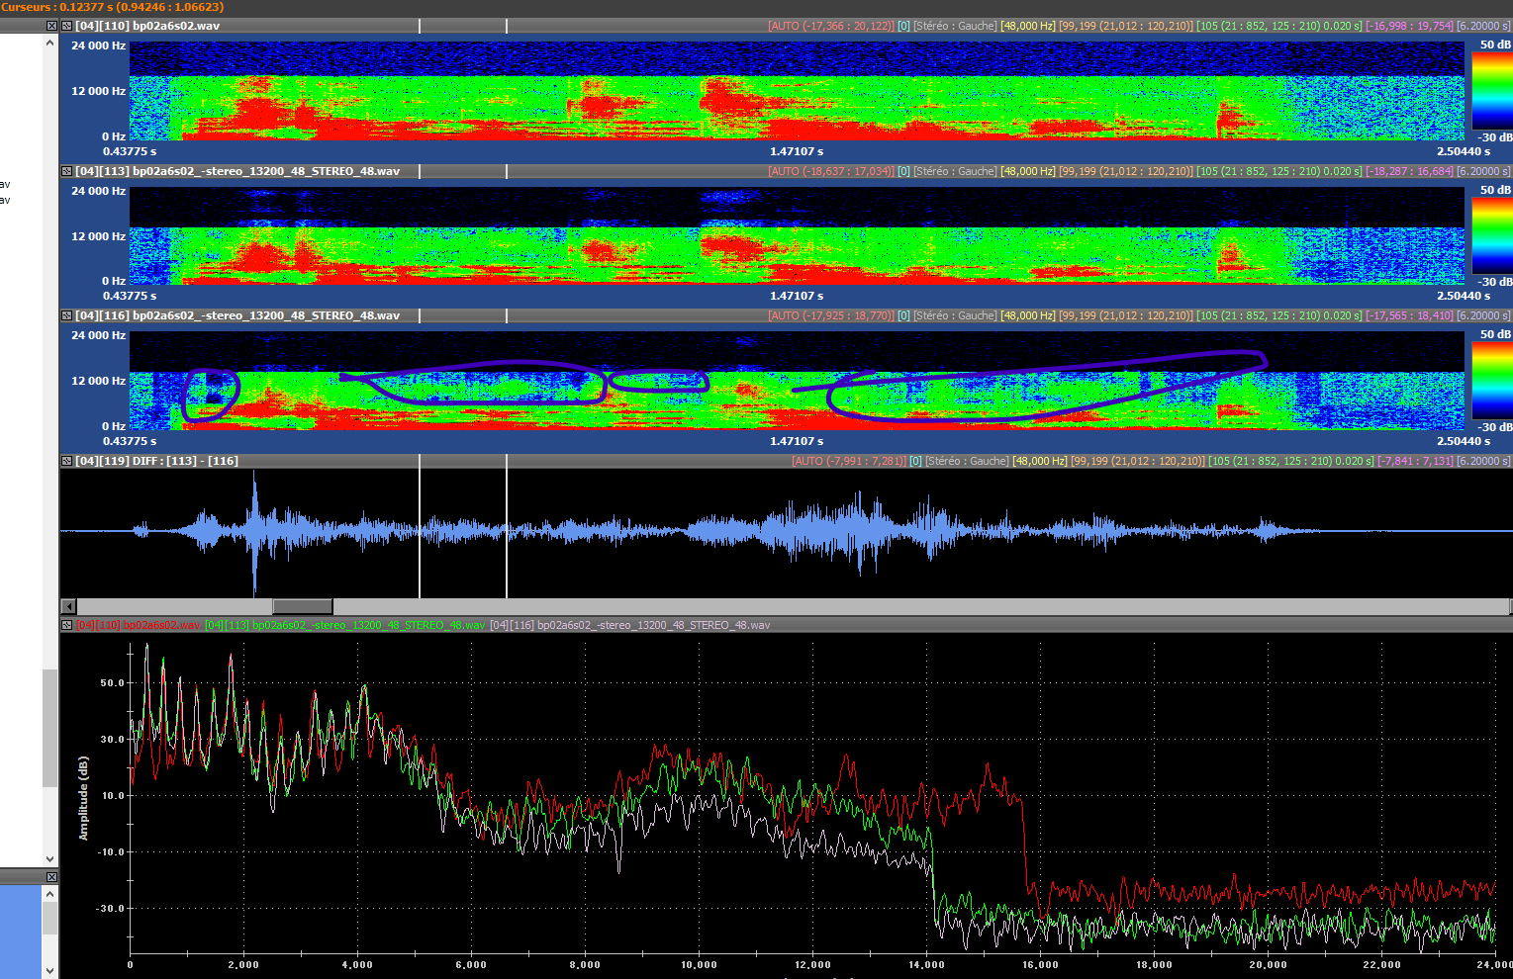
Task: Click the orange Curseurs readout at the top
Action: click(x=112, y=7)
